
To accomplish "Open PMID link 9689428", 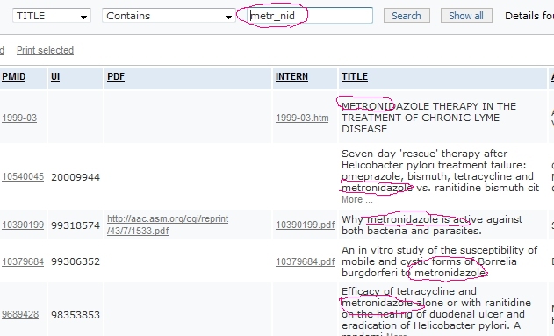I will (20, 314).
